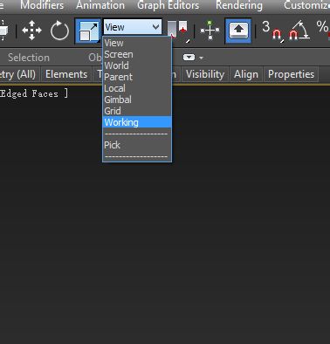Choose Screen coordinate system
330x344 pixels.
(137, 54)
